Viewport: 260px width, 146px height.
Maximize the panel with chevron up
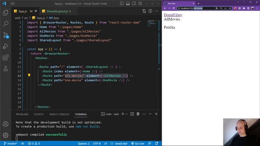[150, 114]
